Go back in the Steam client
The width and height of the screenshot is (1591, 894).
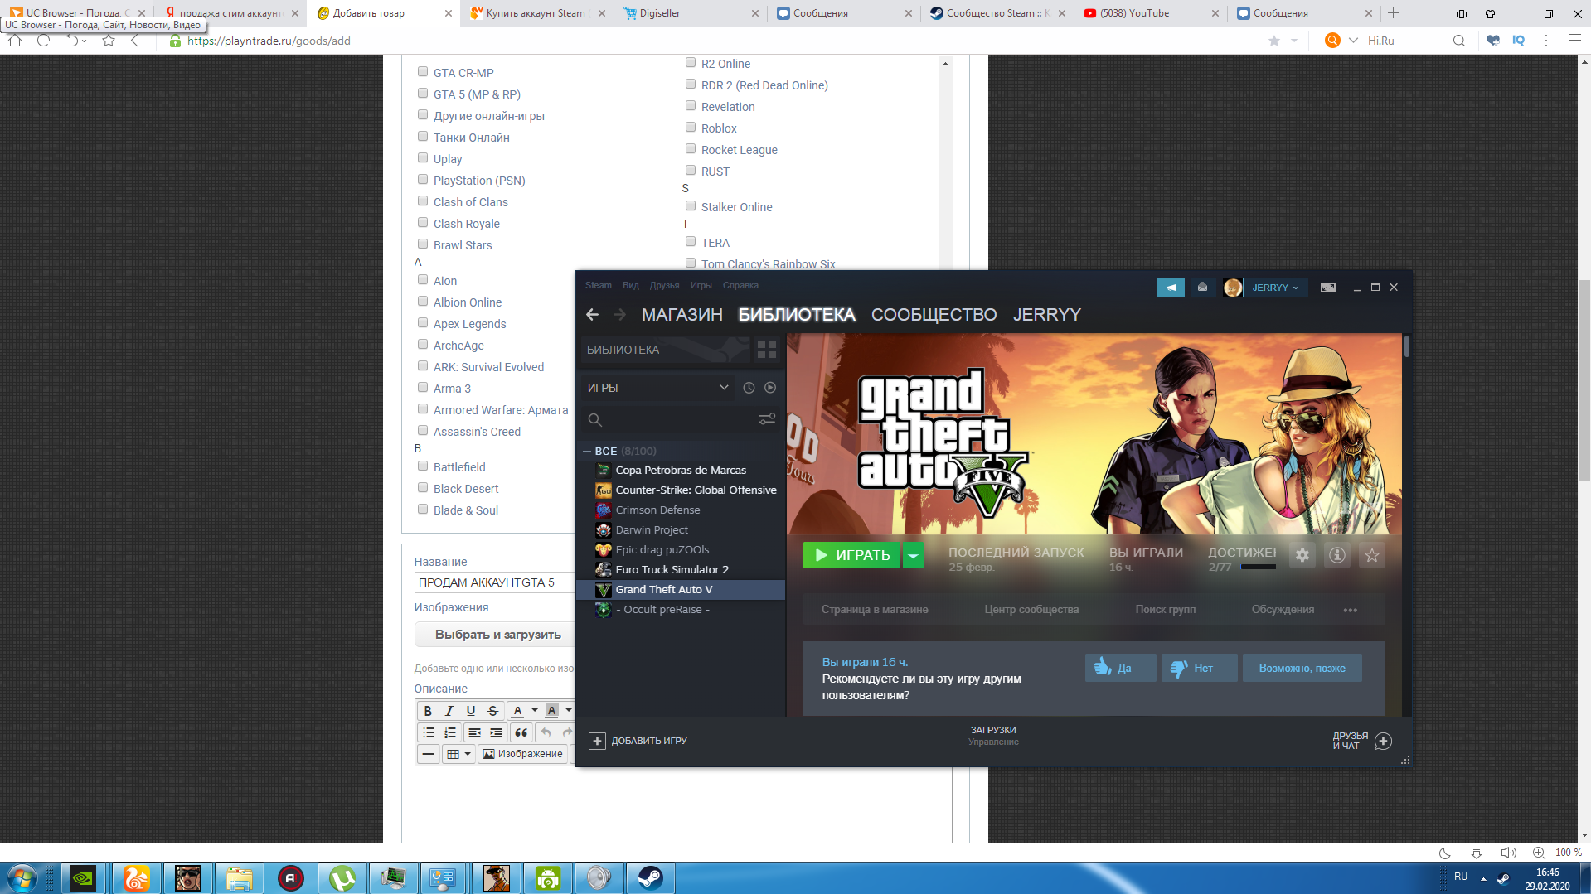point(592,315)
